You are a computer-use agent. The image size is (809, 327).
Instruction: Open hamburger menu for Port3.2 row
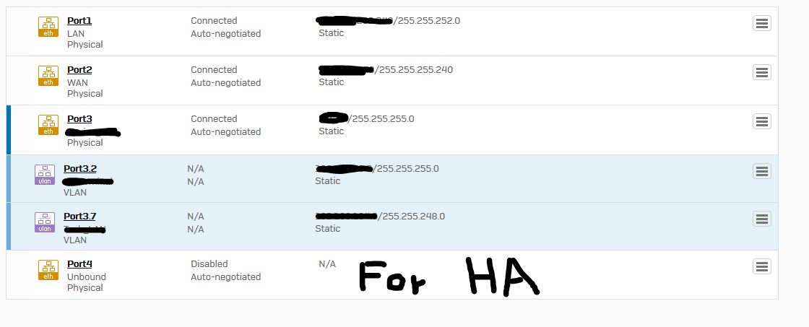762,171
